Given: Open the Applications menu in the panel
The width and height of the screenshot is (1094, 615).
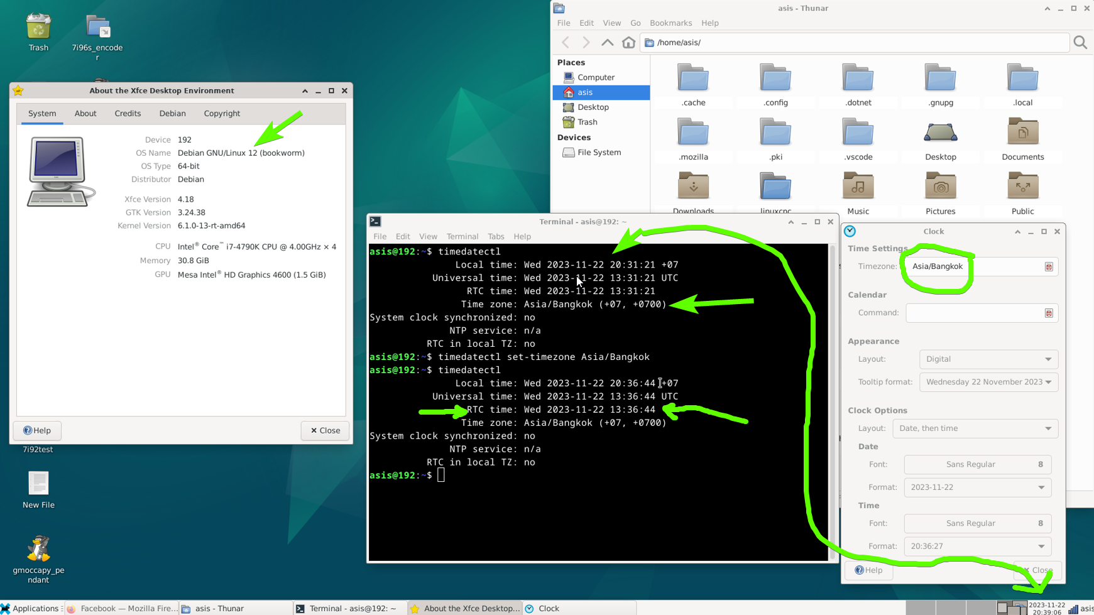Looking at the screenshot, I should point(30,608).
